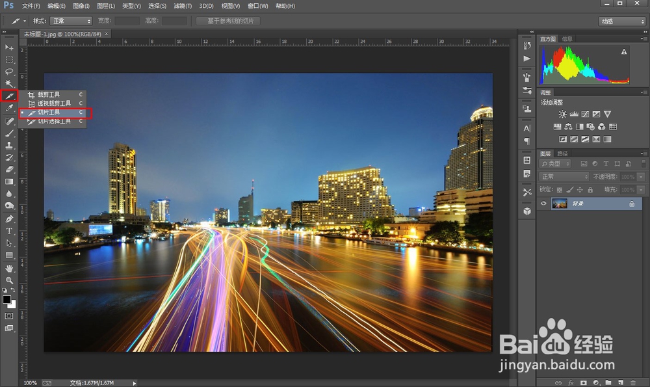The height and width of the screenshot is (387, 650).
Task: Toggle filter for pixel layers
Action: (x=584, y=164)
